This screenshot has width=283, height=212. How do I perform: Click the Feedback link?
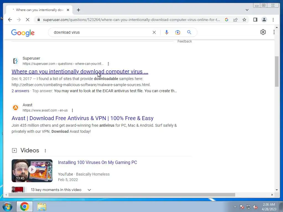[x=184, y=41]
